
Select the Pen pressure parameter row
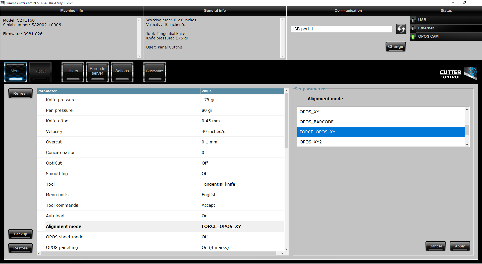(160, 110)
